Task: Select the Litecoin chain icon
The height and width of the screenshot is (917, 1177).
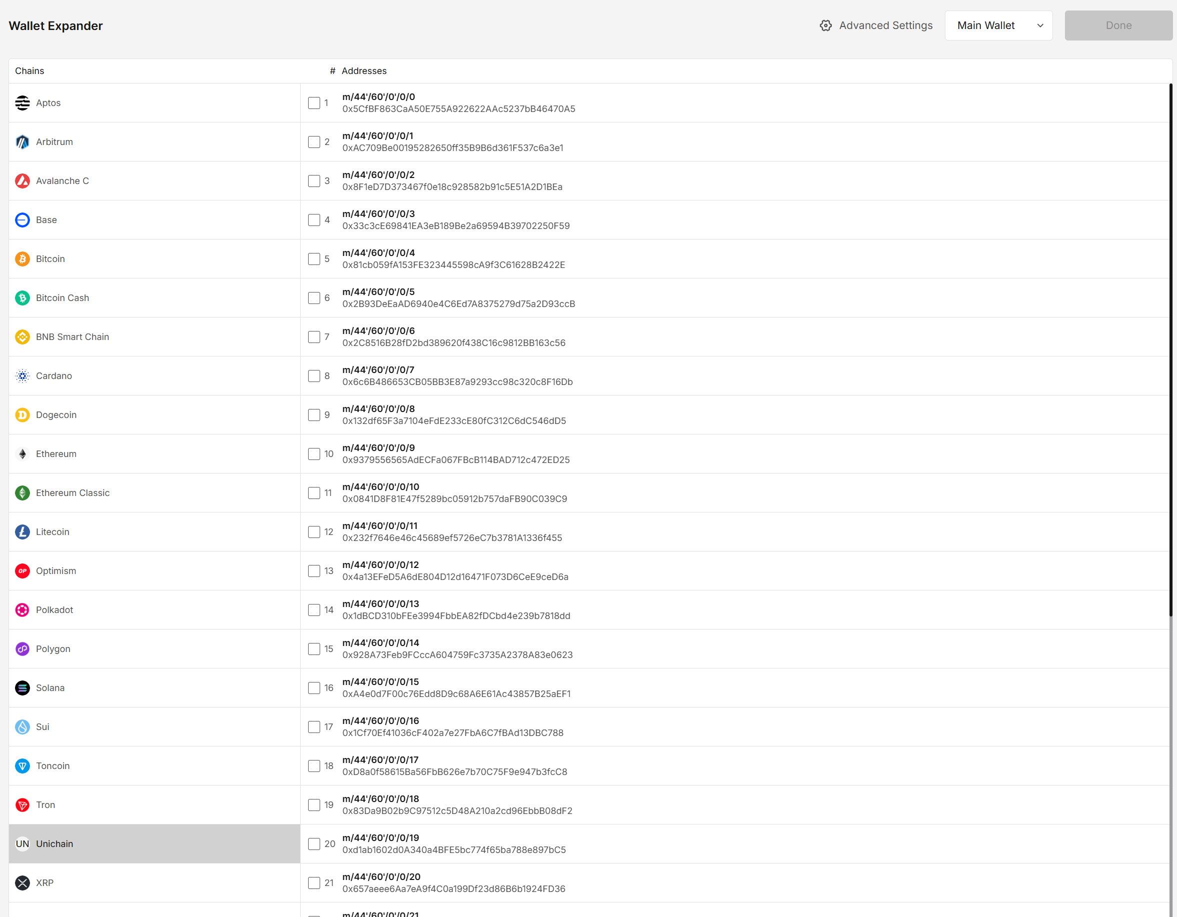Action: click(22, 532)
